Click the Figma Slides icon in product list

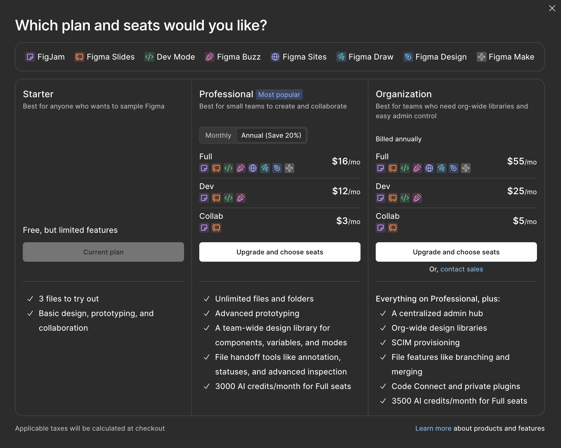79,57
